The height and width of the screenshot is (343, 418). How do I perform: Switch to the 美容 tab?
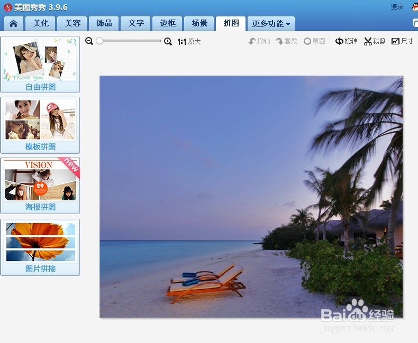pyautogui.click(x=72, y=23)
